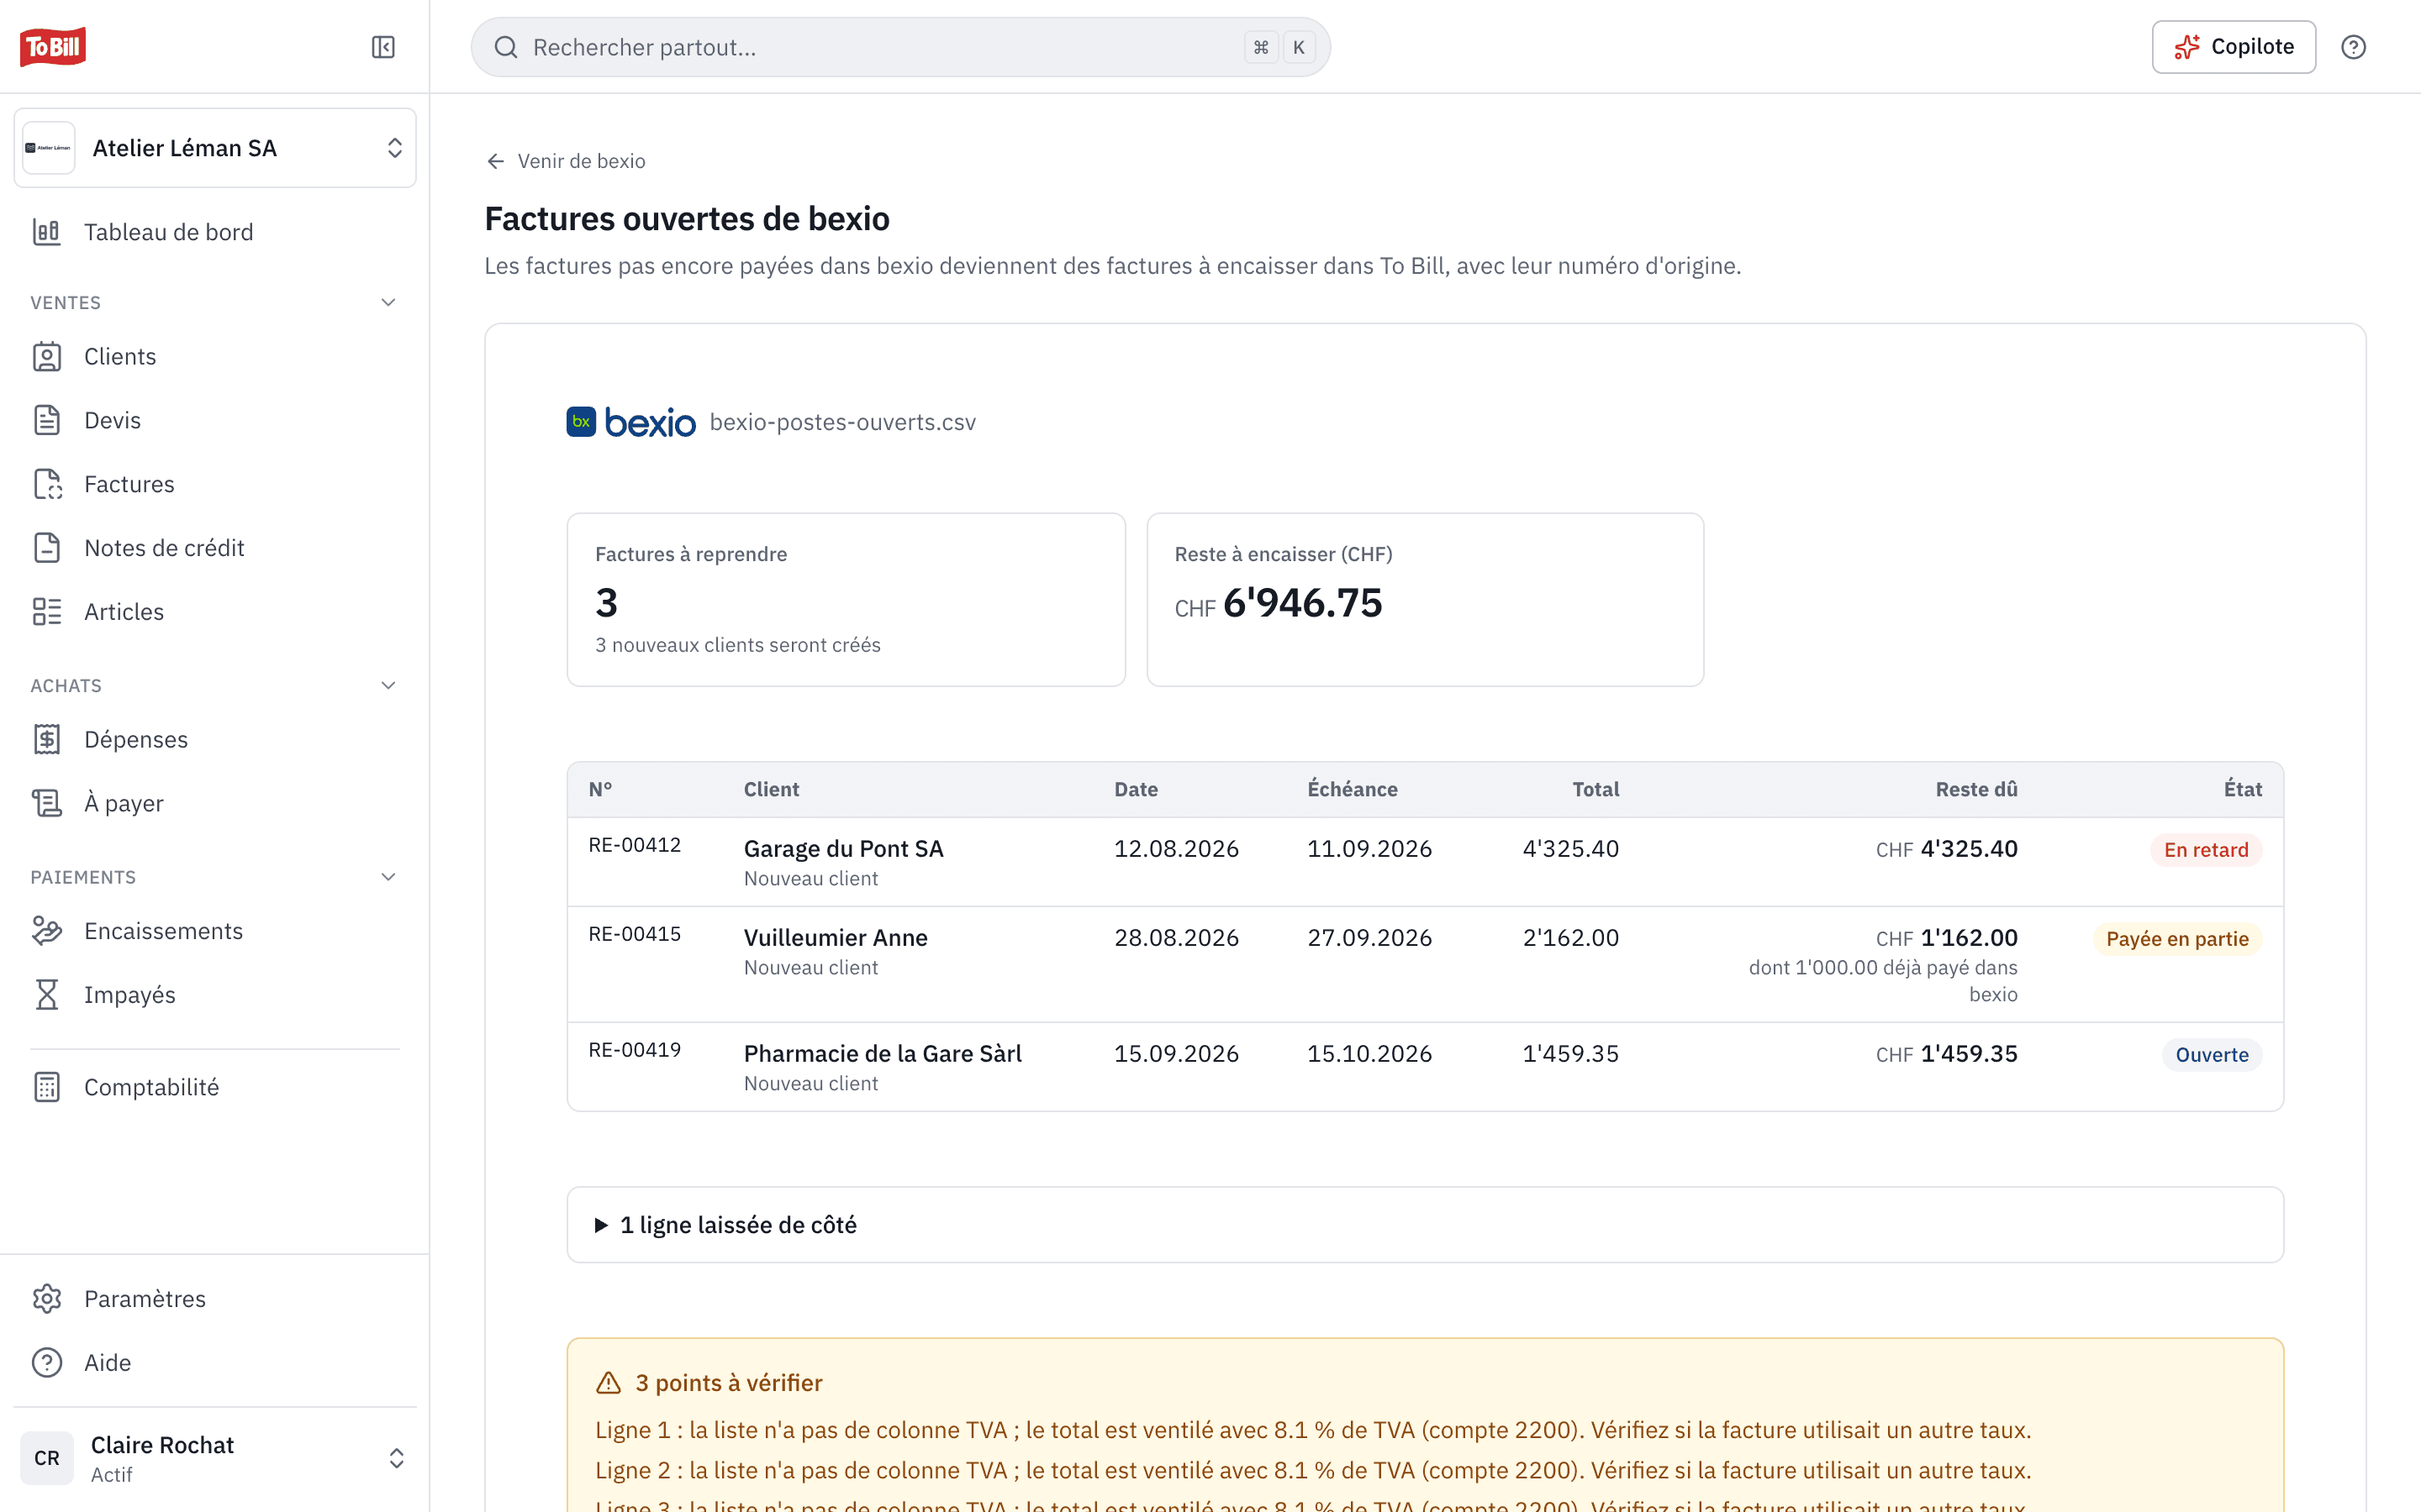Click the To Bill logo
Screen dimensions: 2421x1512
[53, 47]
